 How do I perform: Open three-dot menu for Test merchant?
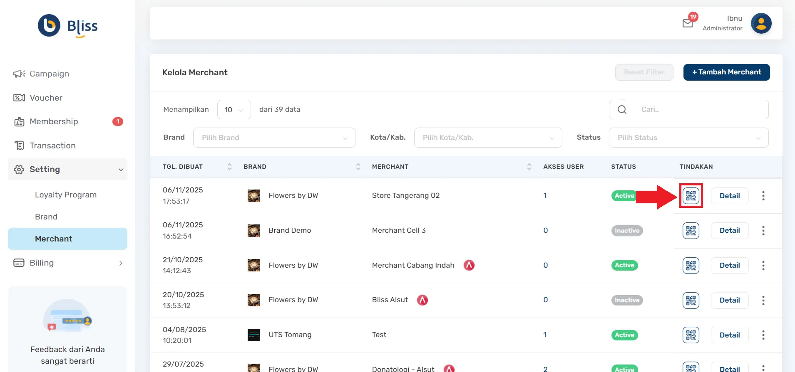763,335
